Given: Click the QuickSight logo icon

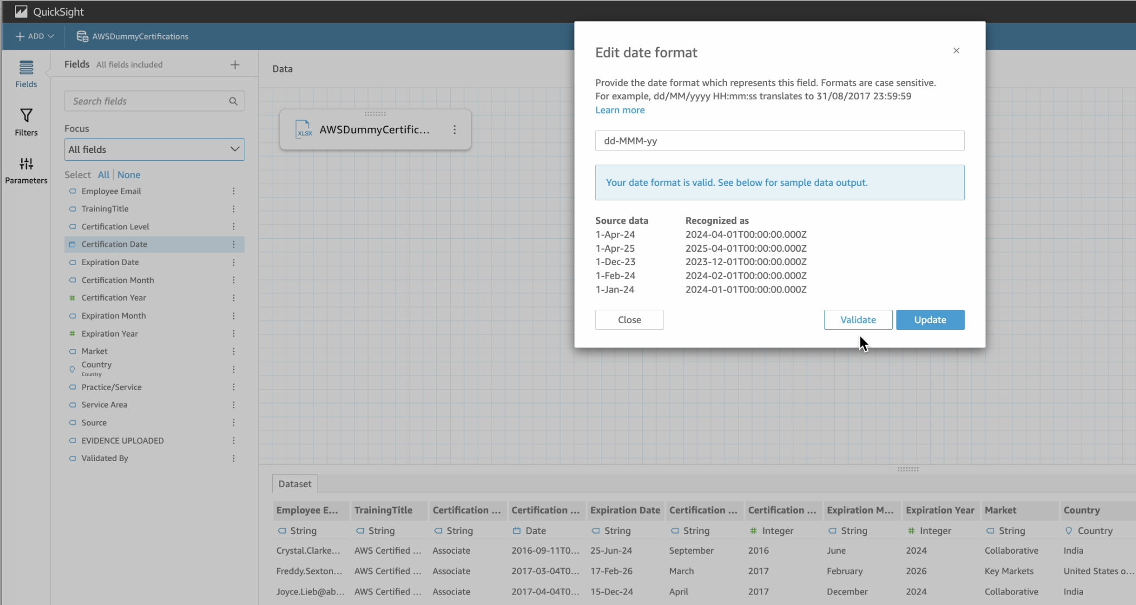Looking at the screenshot, I should pyautogui.click(x=21, y=11).
